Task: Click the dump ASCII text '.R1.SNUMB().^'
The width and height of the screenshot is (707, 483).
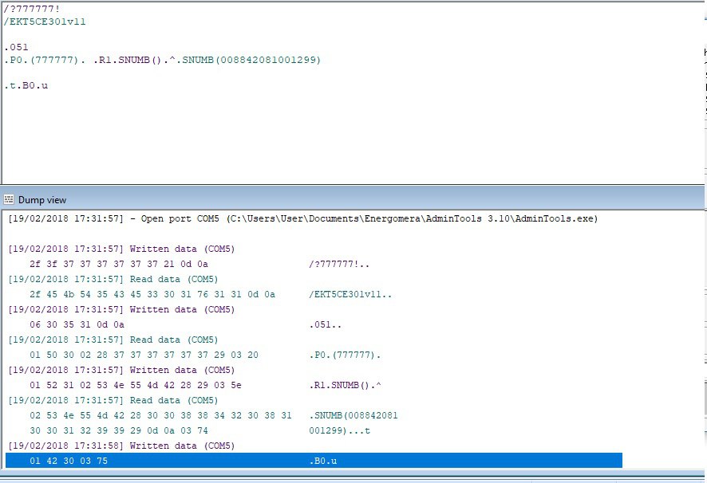Action: (x=345, y=385)
